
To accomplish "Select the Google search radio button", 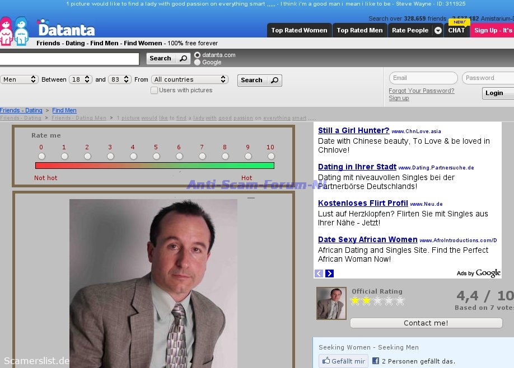I will click(197, 62).
